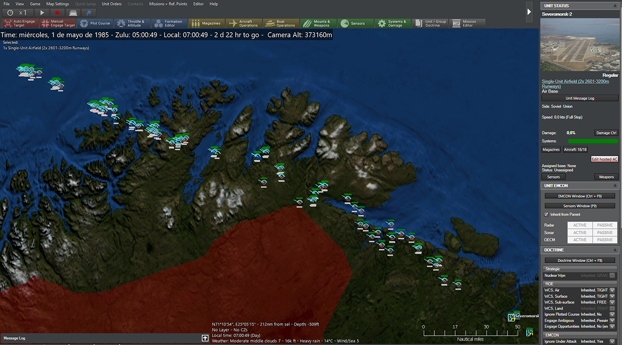Set OECM to PASSIVE
The height and width of the screenshot is (345, 622).
pos(604,240)
